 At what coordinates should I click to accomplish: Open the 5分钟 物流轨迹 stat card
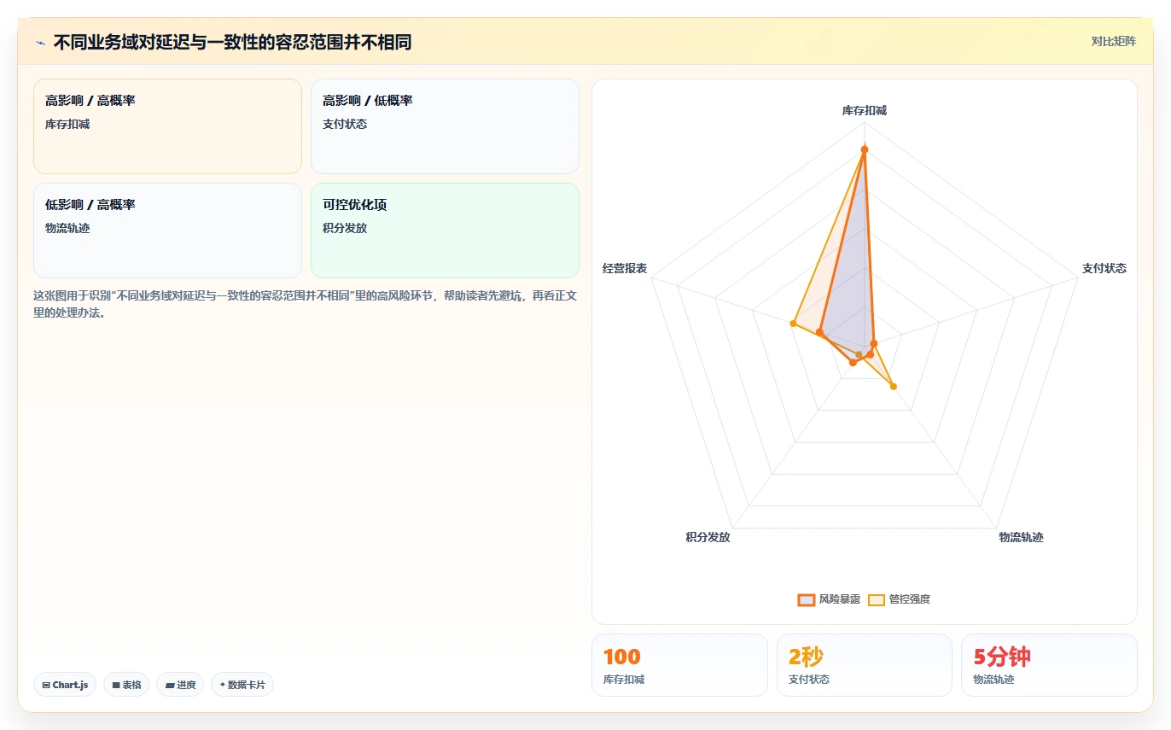tap(1049, 664)
